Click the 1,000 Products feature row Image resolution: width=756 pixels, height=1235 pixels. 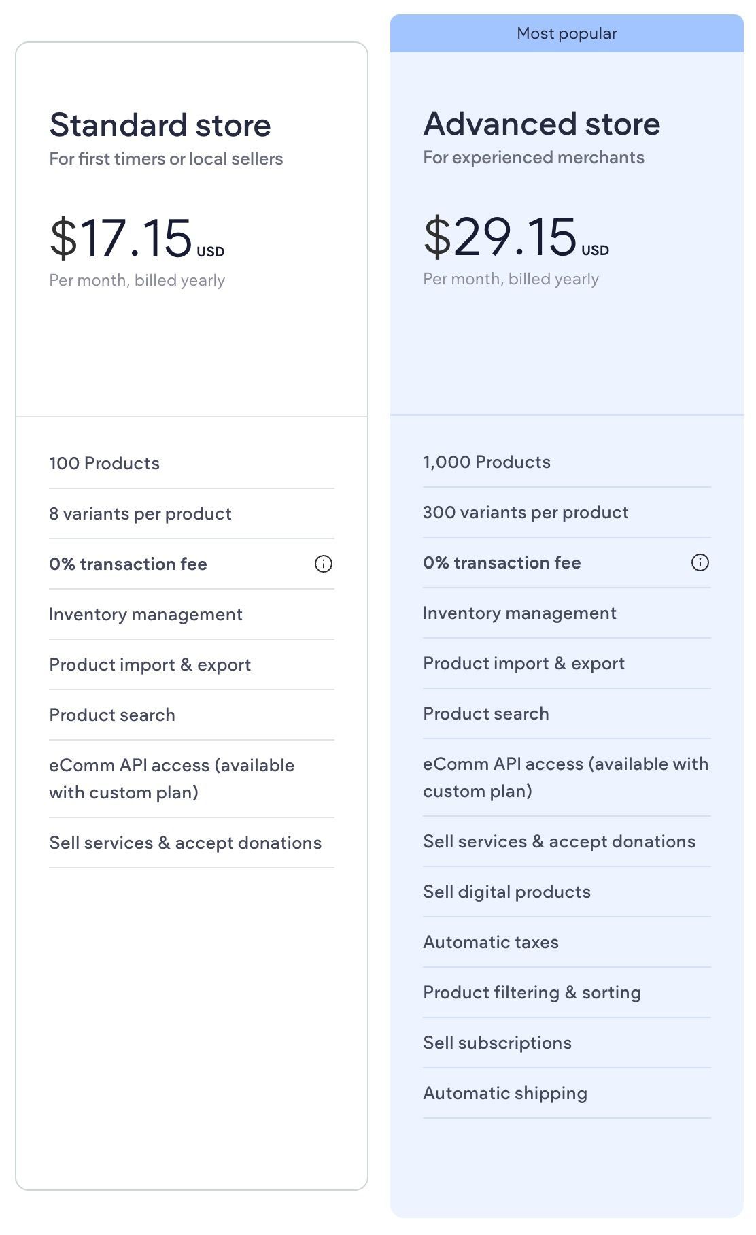point(487,462)
